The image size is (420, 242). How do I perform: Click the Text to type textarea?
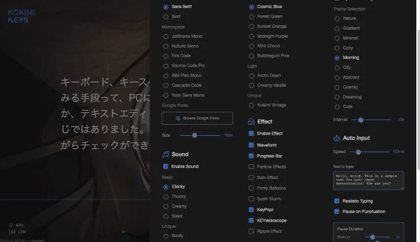368,180
